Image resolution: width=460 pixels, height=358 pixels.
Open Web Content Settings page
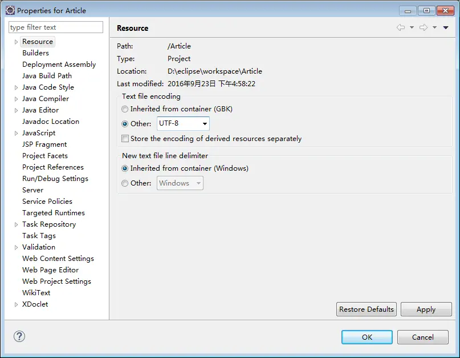click(58, 259)
